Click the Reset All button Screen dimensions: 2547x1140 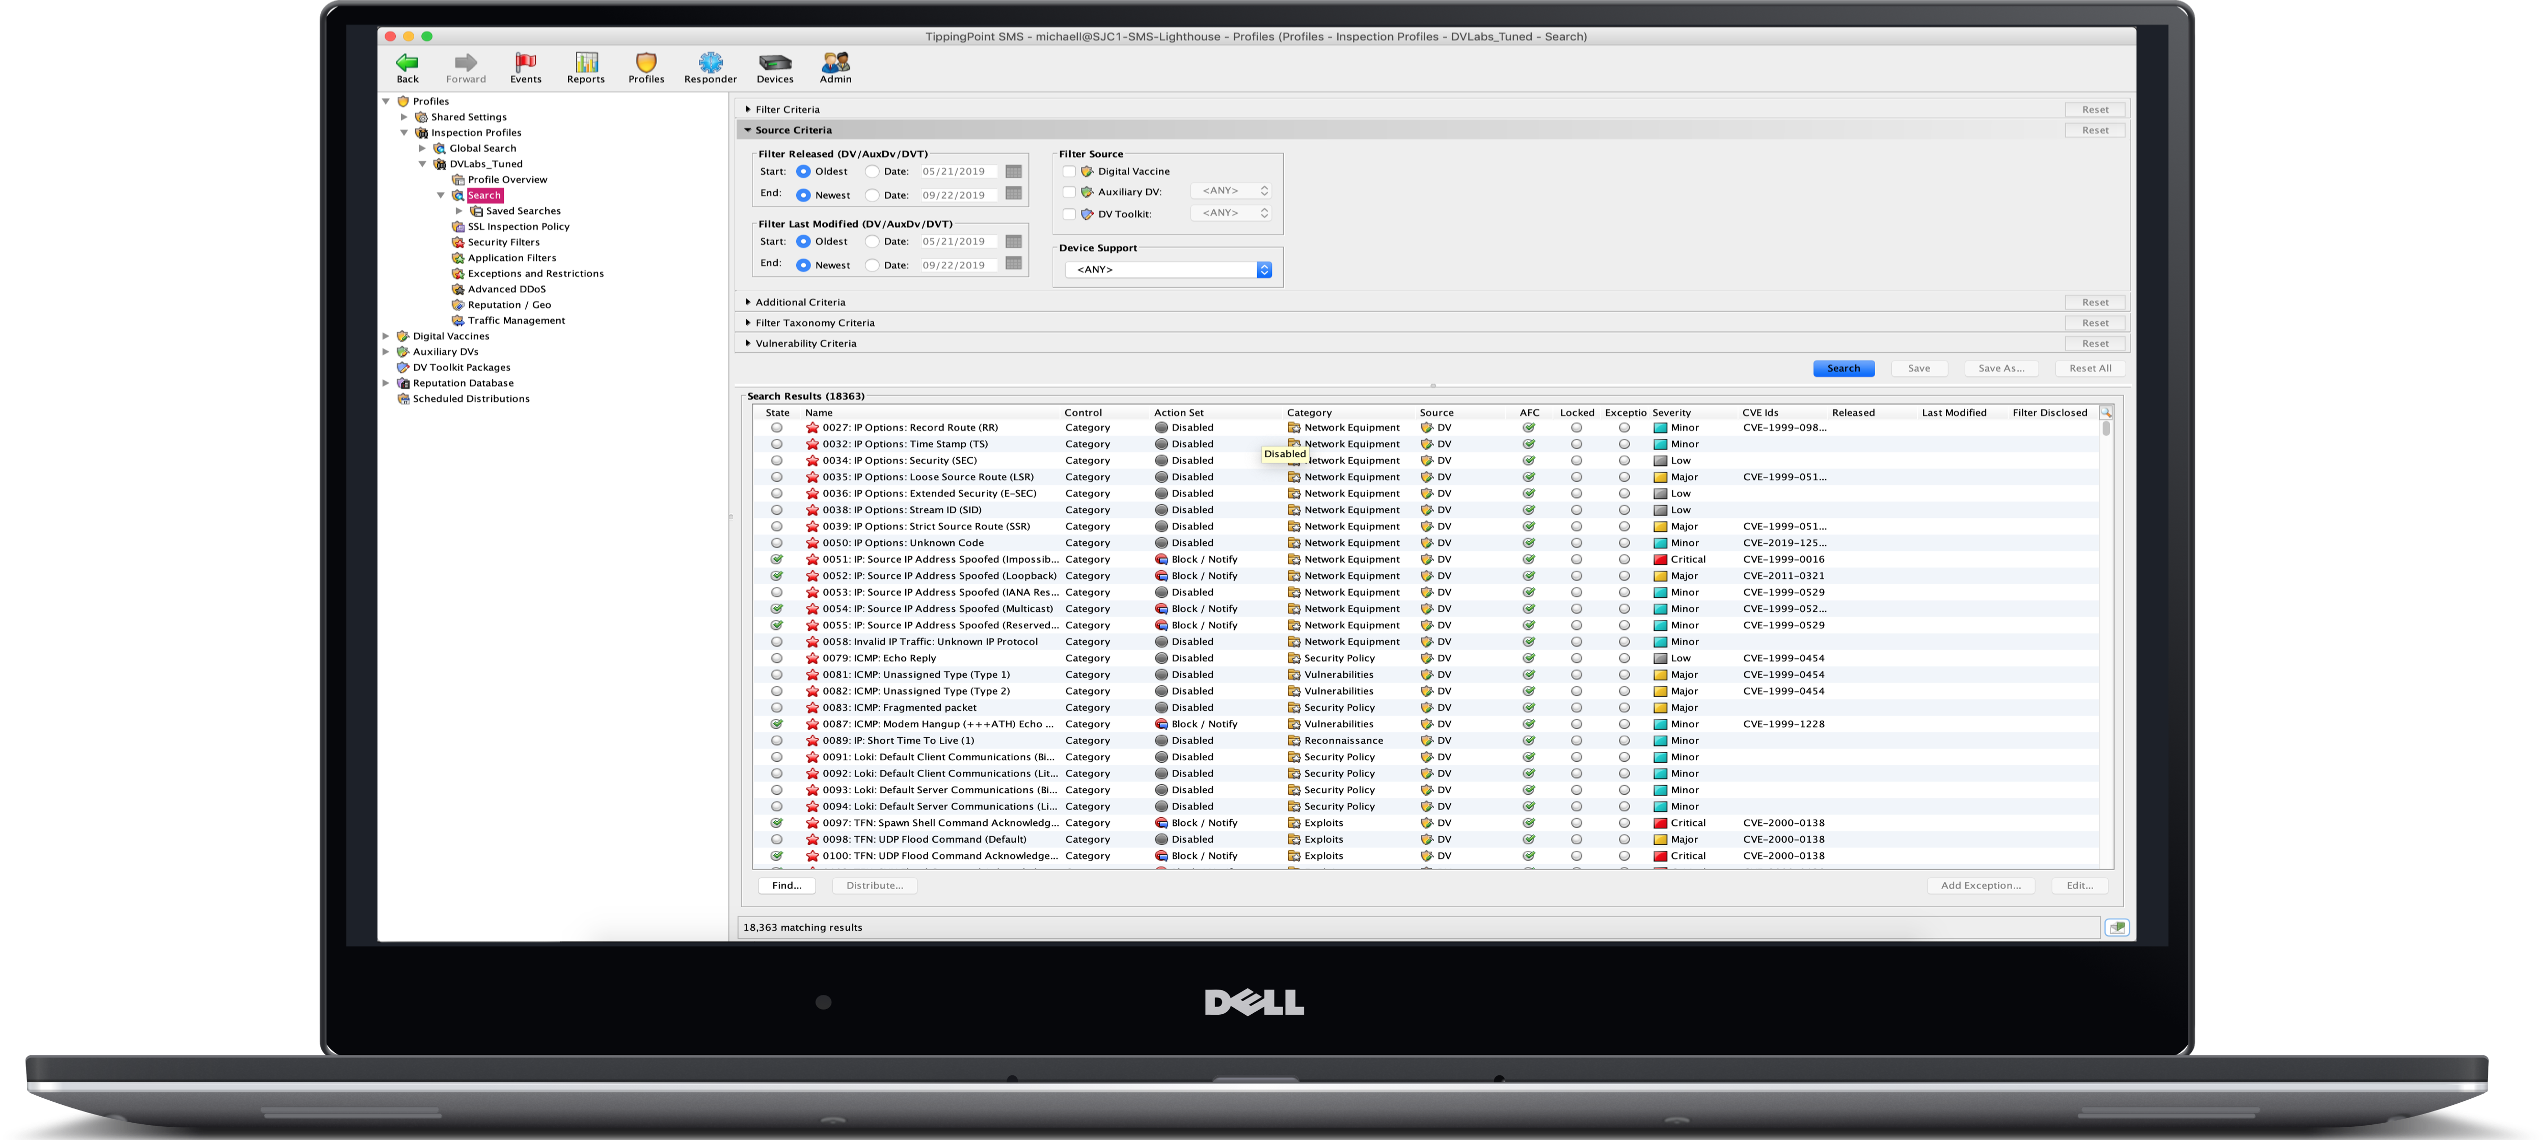pos(2090,369)
